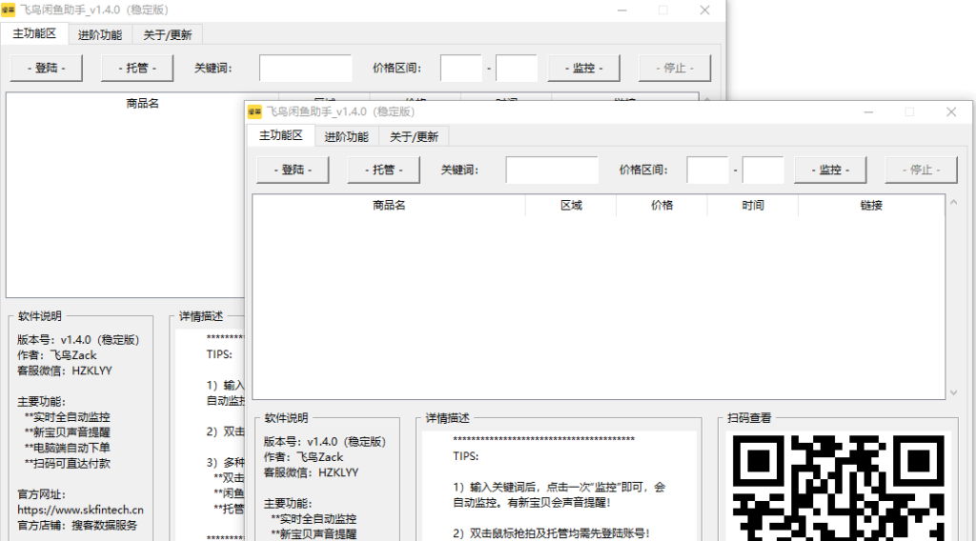Screen dimensions: 976x541
Task: Click the scroll up arrow of the front results list
Action: pyautogui.click(x=953, y=201)
